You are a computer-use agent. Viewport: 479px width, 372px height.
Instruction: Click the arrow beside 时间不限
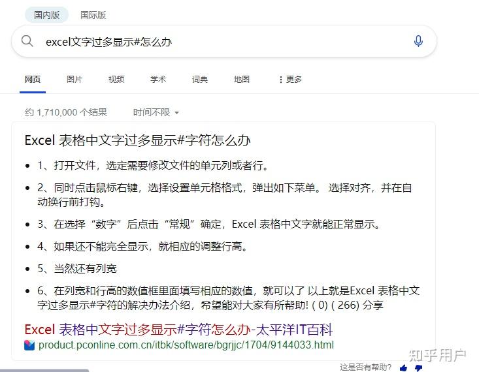[176, 113]
